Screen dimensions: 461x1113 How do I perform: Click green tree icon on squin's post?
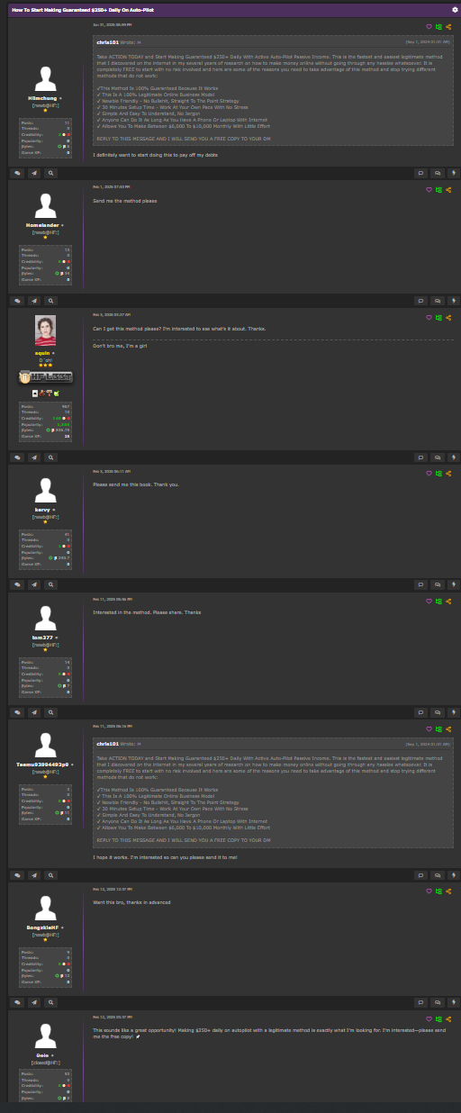coord(439,318)
